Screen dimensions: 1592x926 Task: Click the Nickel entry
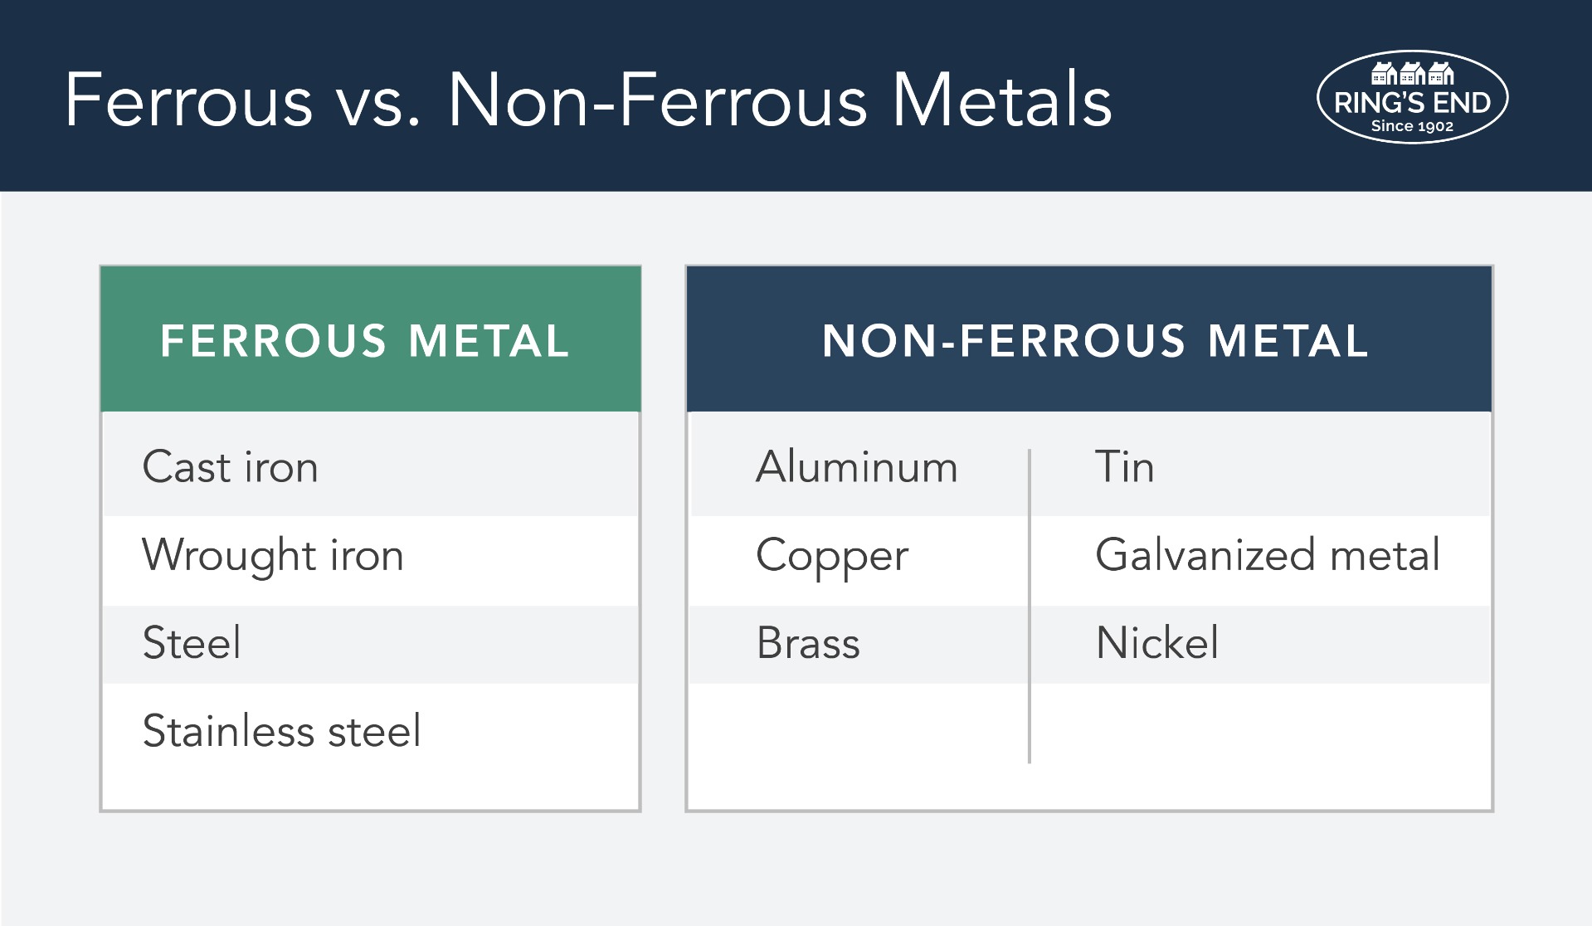[x=1157, y=643]
